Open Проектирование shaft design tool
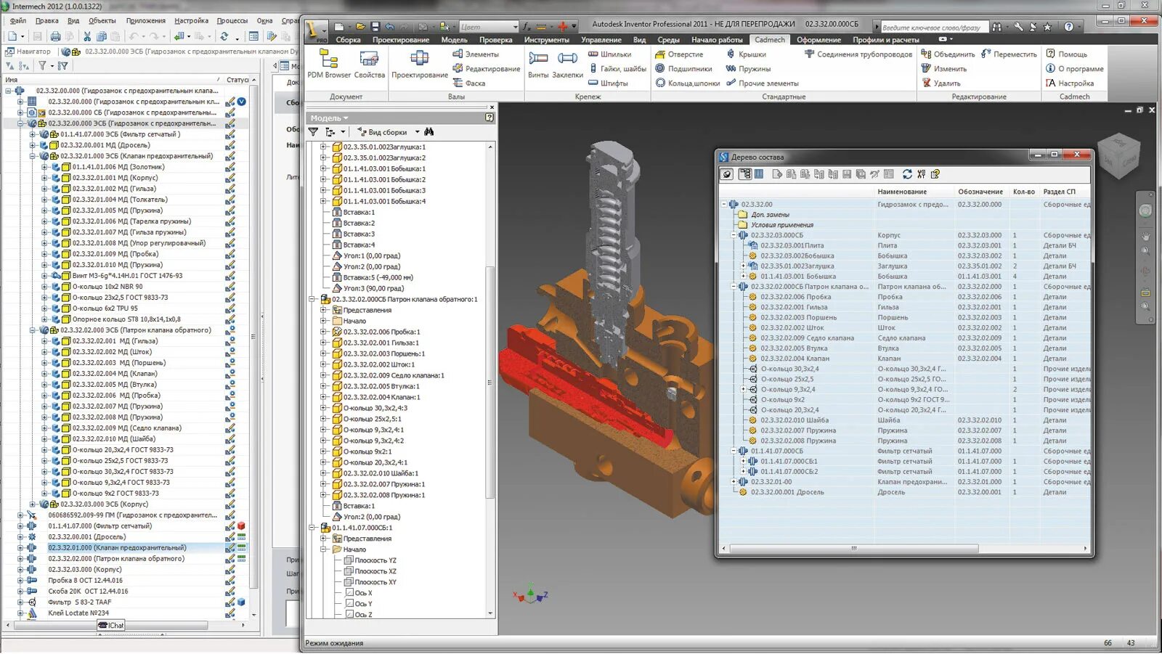This screenshot has height=654, width=1162. [x=420, y=64]
